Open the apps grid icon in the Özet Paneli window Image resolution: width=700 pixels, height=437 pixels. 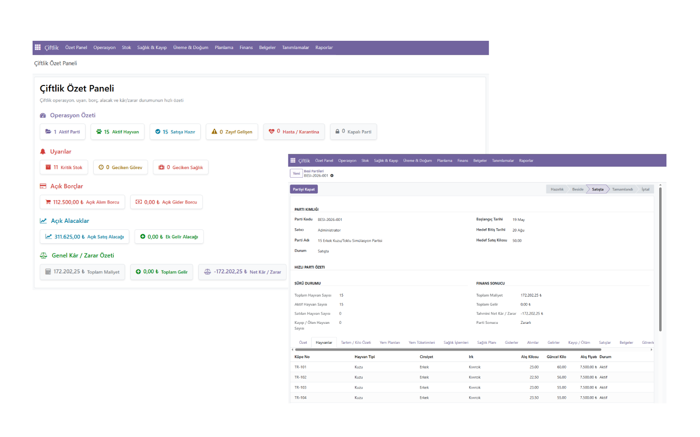(37, 48)
